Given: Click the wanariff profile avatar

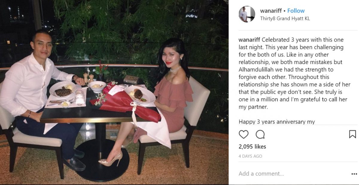Looking at the screenshot, I should (x=247, y=14).
